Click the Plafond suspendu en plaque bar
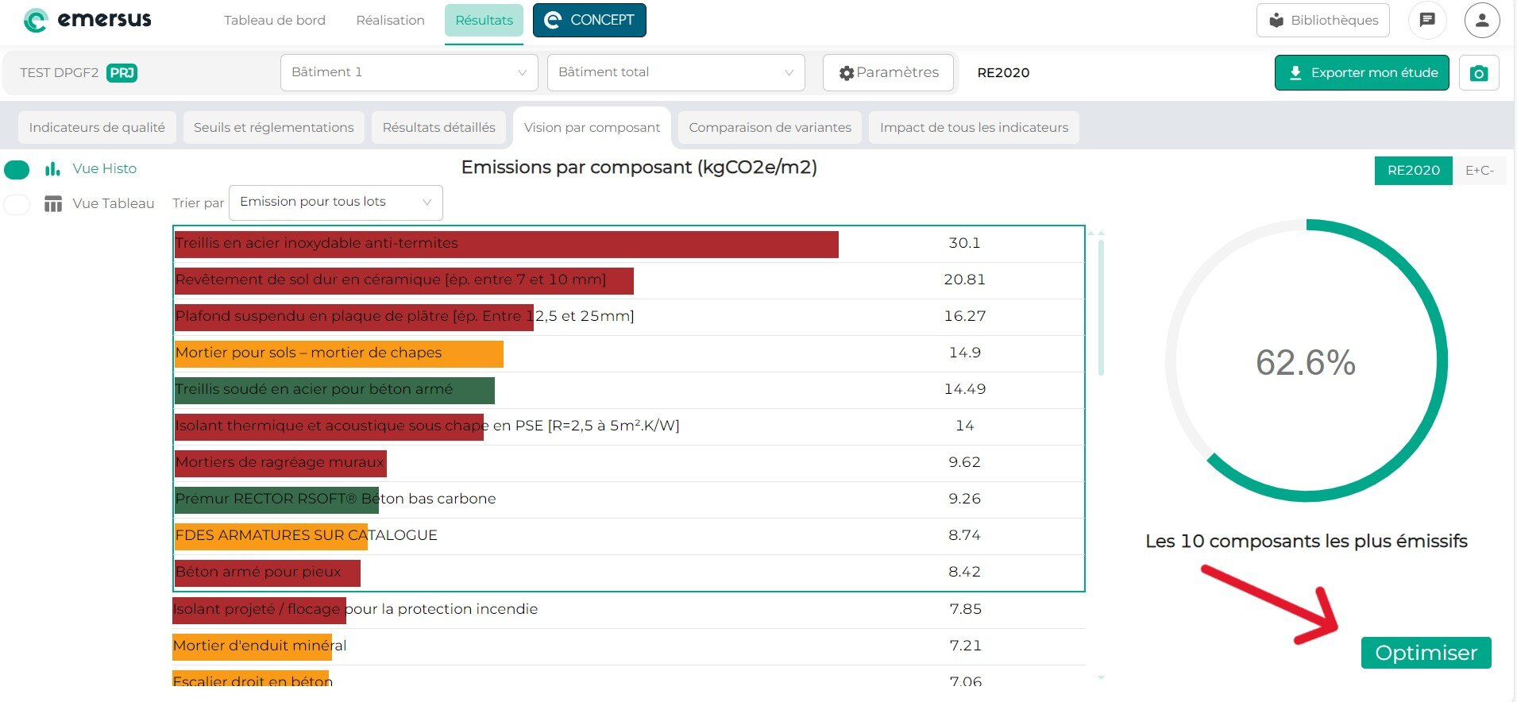The height and width of the screenshot is (702, 1517). 354,318
